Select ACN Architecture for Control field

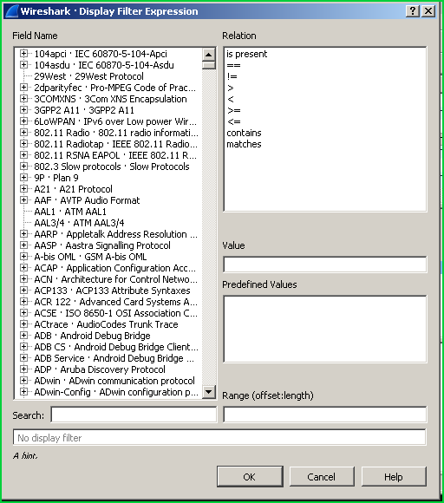(116, 279)
